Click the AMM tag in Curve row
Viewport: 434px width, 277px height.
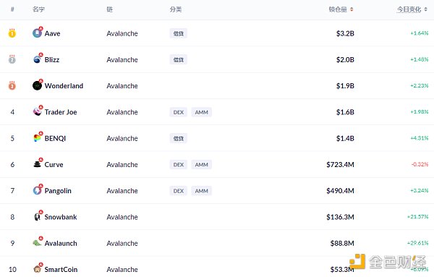[x=202, y=165]
